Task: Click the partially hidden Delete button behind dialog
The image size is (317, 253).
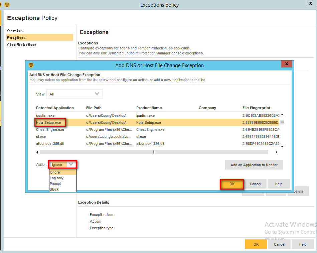Action: (299, 191)
